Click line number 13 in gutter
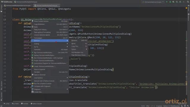 point(5,20)
